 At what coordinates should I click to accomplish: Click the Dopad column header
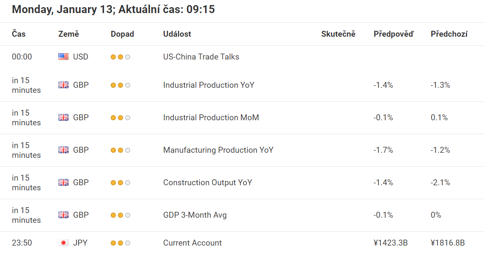[x=122, y=34]
